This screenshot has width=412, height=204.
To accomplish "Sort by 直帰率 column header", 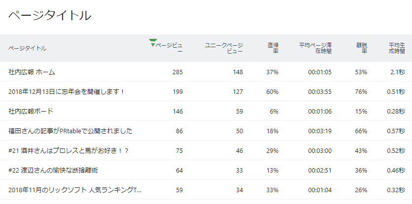I will click(273, 48).
